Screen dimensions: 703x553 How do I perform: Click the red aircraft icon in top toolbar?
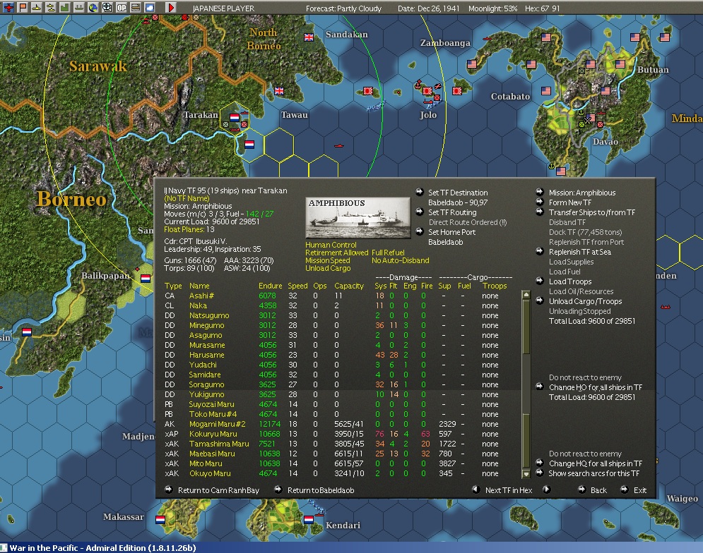(8, 7)
